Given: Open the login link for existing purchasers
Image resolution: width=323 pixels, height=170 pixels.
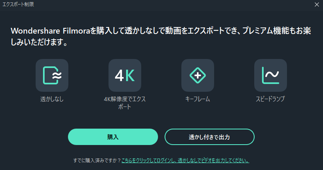Looking at the screenshot, I should pos(185,160).
